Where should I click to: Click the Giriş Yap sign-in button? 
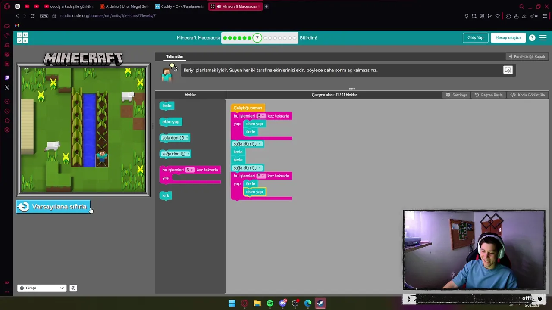476,38
